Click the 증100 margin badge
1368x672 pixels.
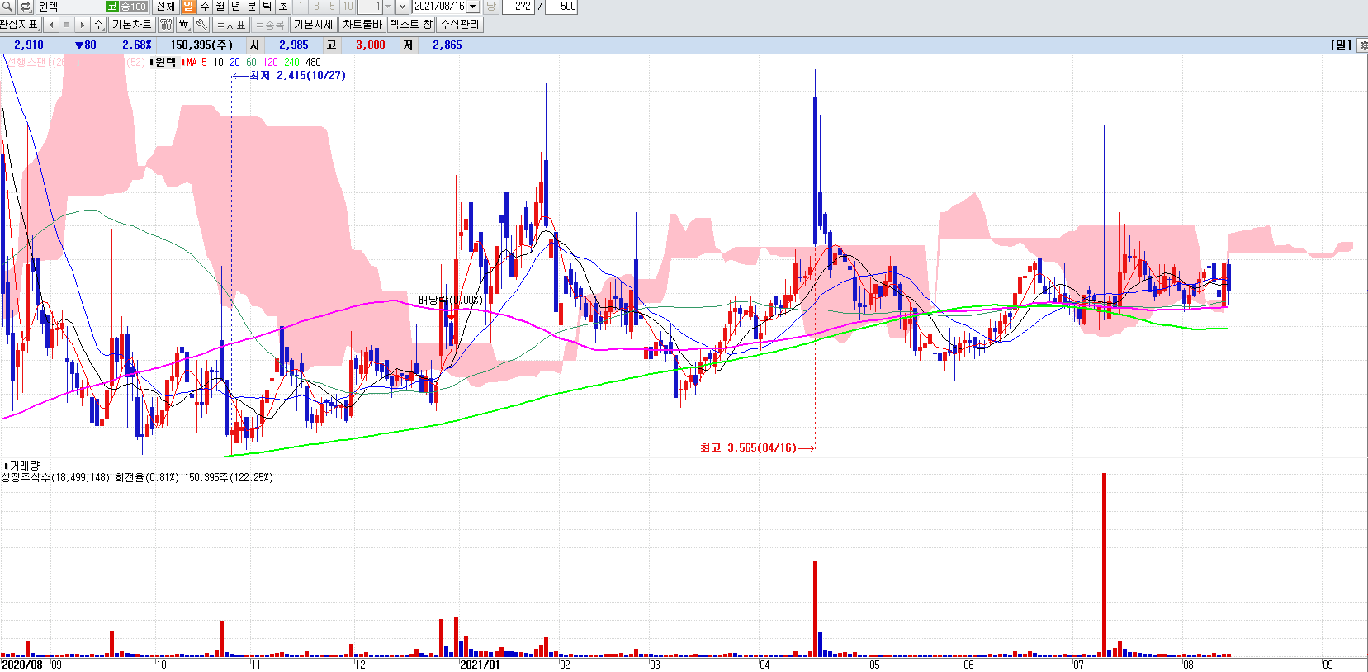(x=134, y=7)
